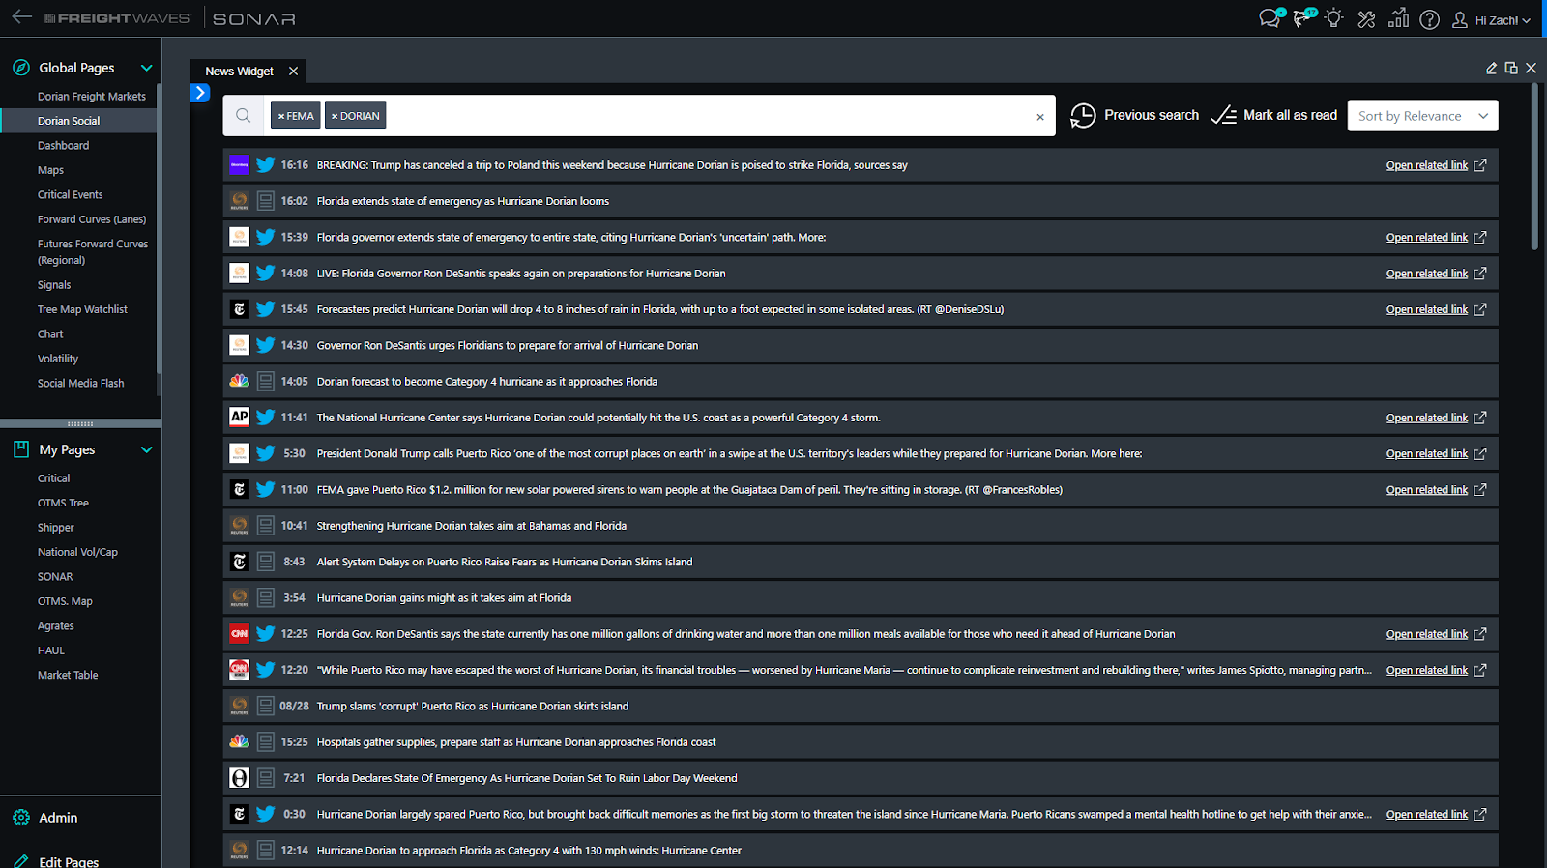Screen dimensions: 1547x868
Task: Remove the FEMA search tag
Action: [x=281, y=116]
